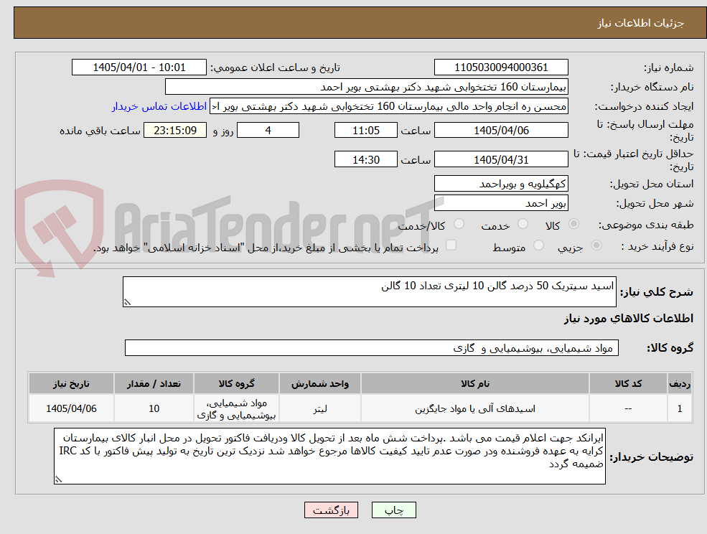Screen dimensions: 707x534
Task: Click the بازگشت back button
Action: (331, 510)
